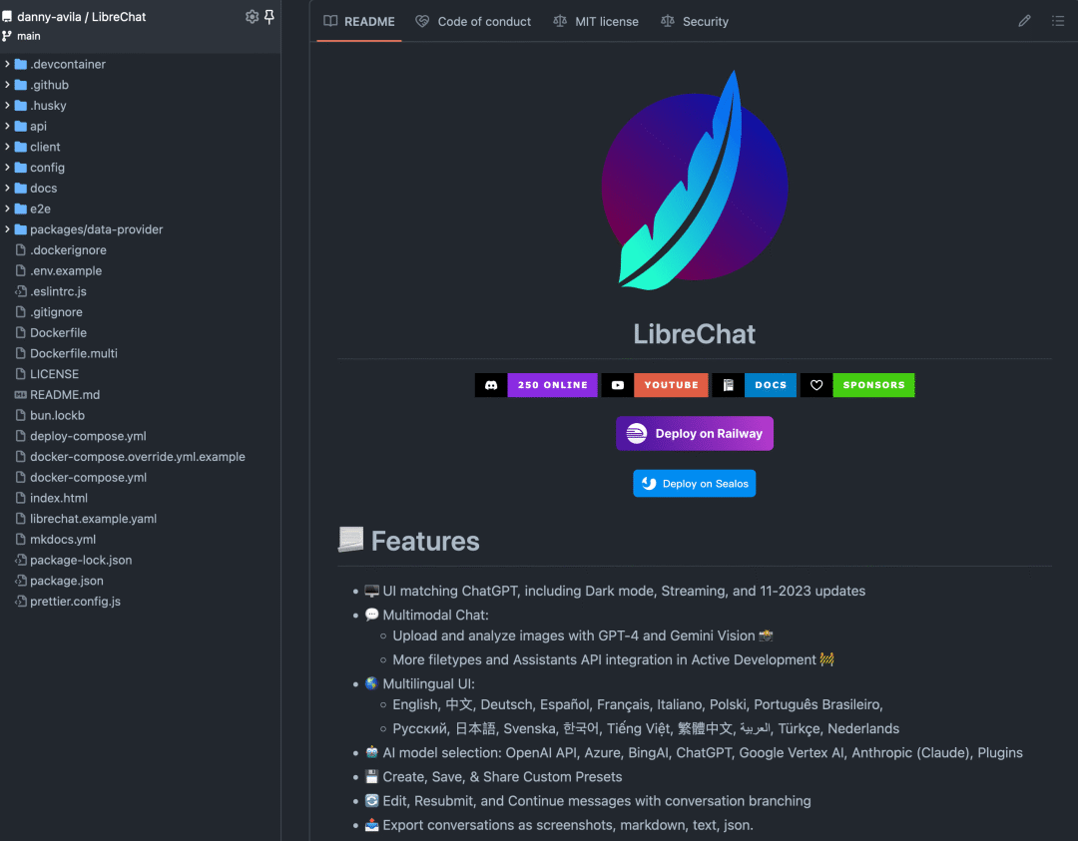Screen dimensions: 1078x841
Task: Expand the .devcontainer folder chevron
Action: coord(7,64)
